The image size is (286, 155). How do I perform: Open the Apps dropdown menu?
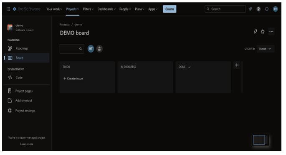(x=153, y=9)
